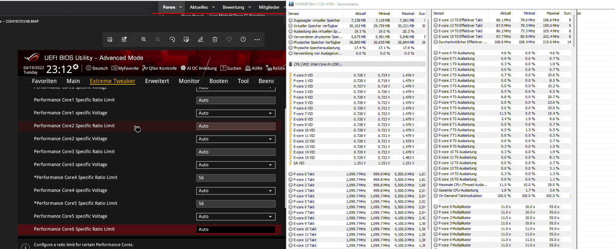Click the sensor icon beside P-core 0 Takt
Screen dimensions: 615x249
click(x=291, y=174)
